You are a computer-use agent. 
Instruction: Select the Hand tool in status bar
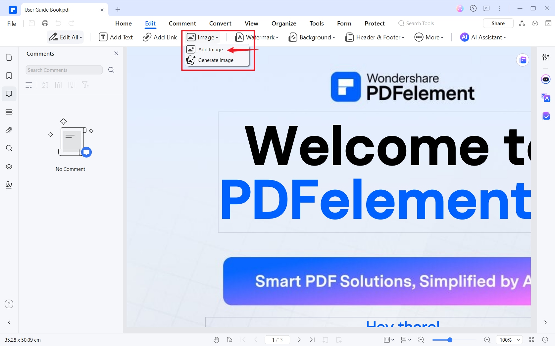click(216, 340)
